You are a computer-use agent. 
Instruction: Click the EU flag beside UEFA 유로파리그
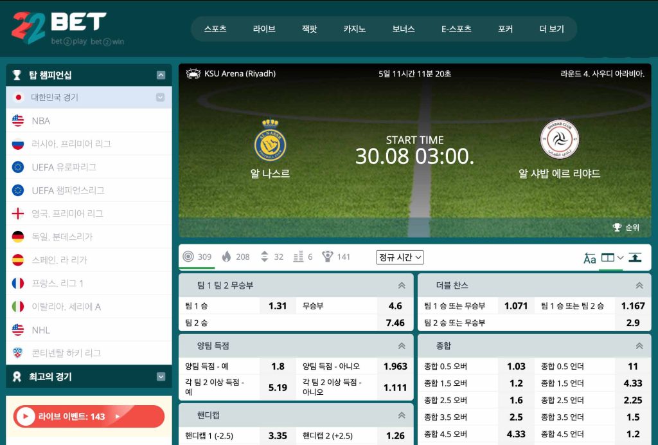(18, 167)
